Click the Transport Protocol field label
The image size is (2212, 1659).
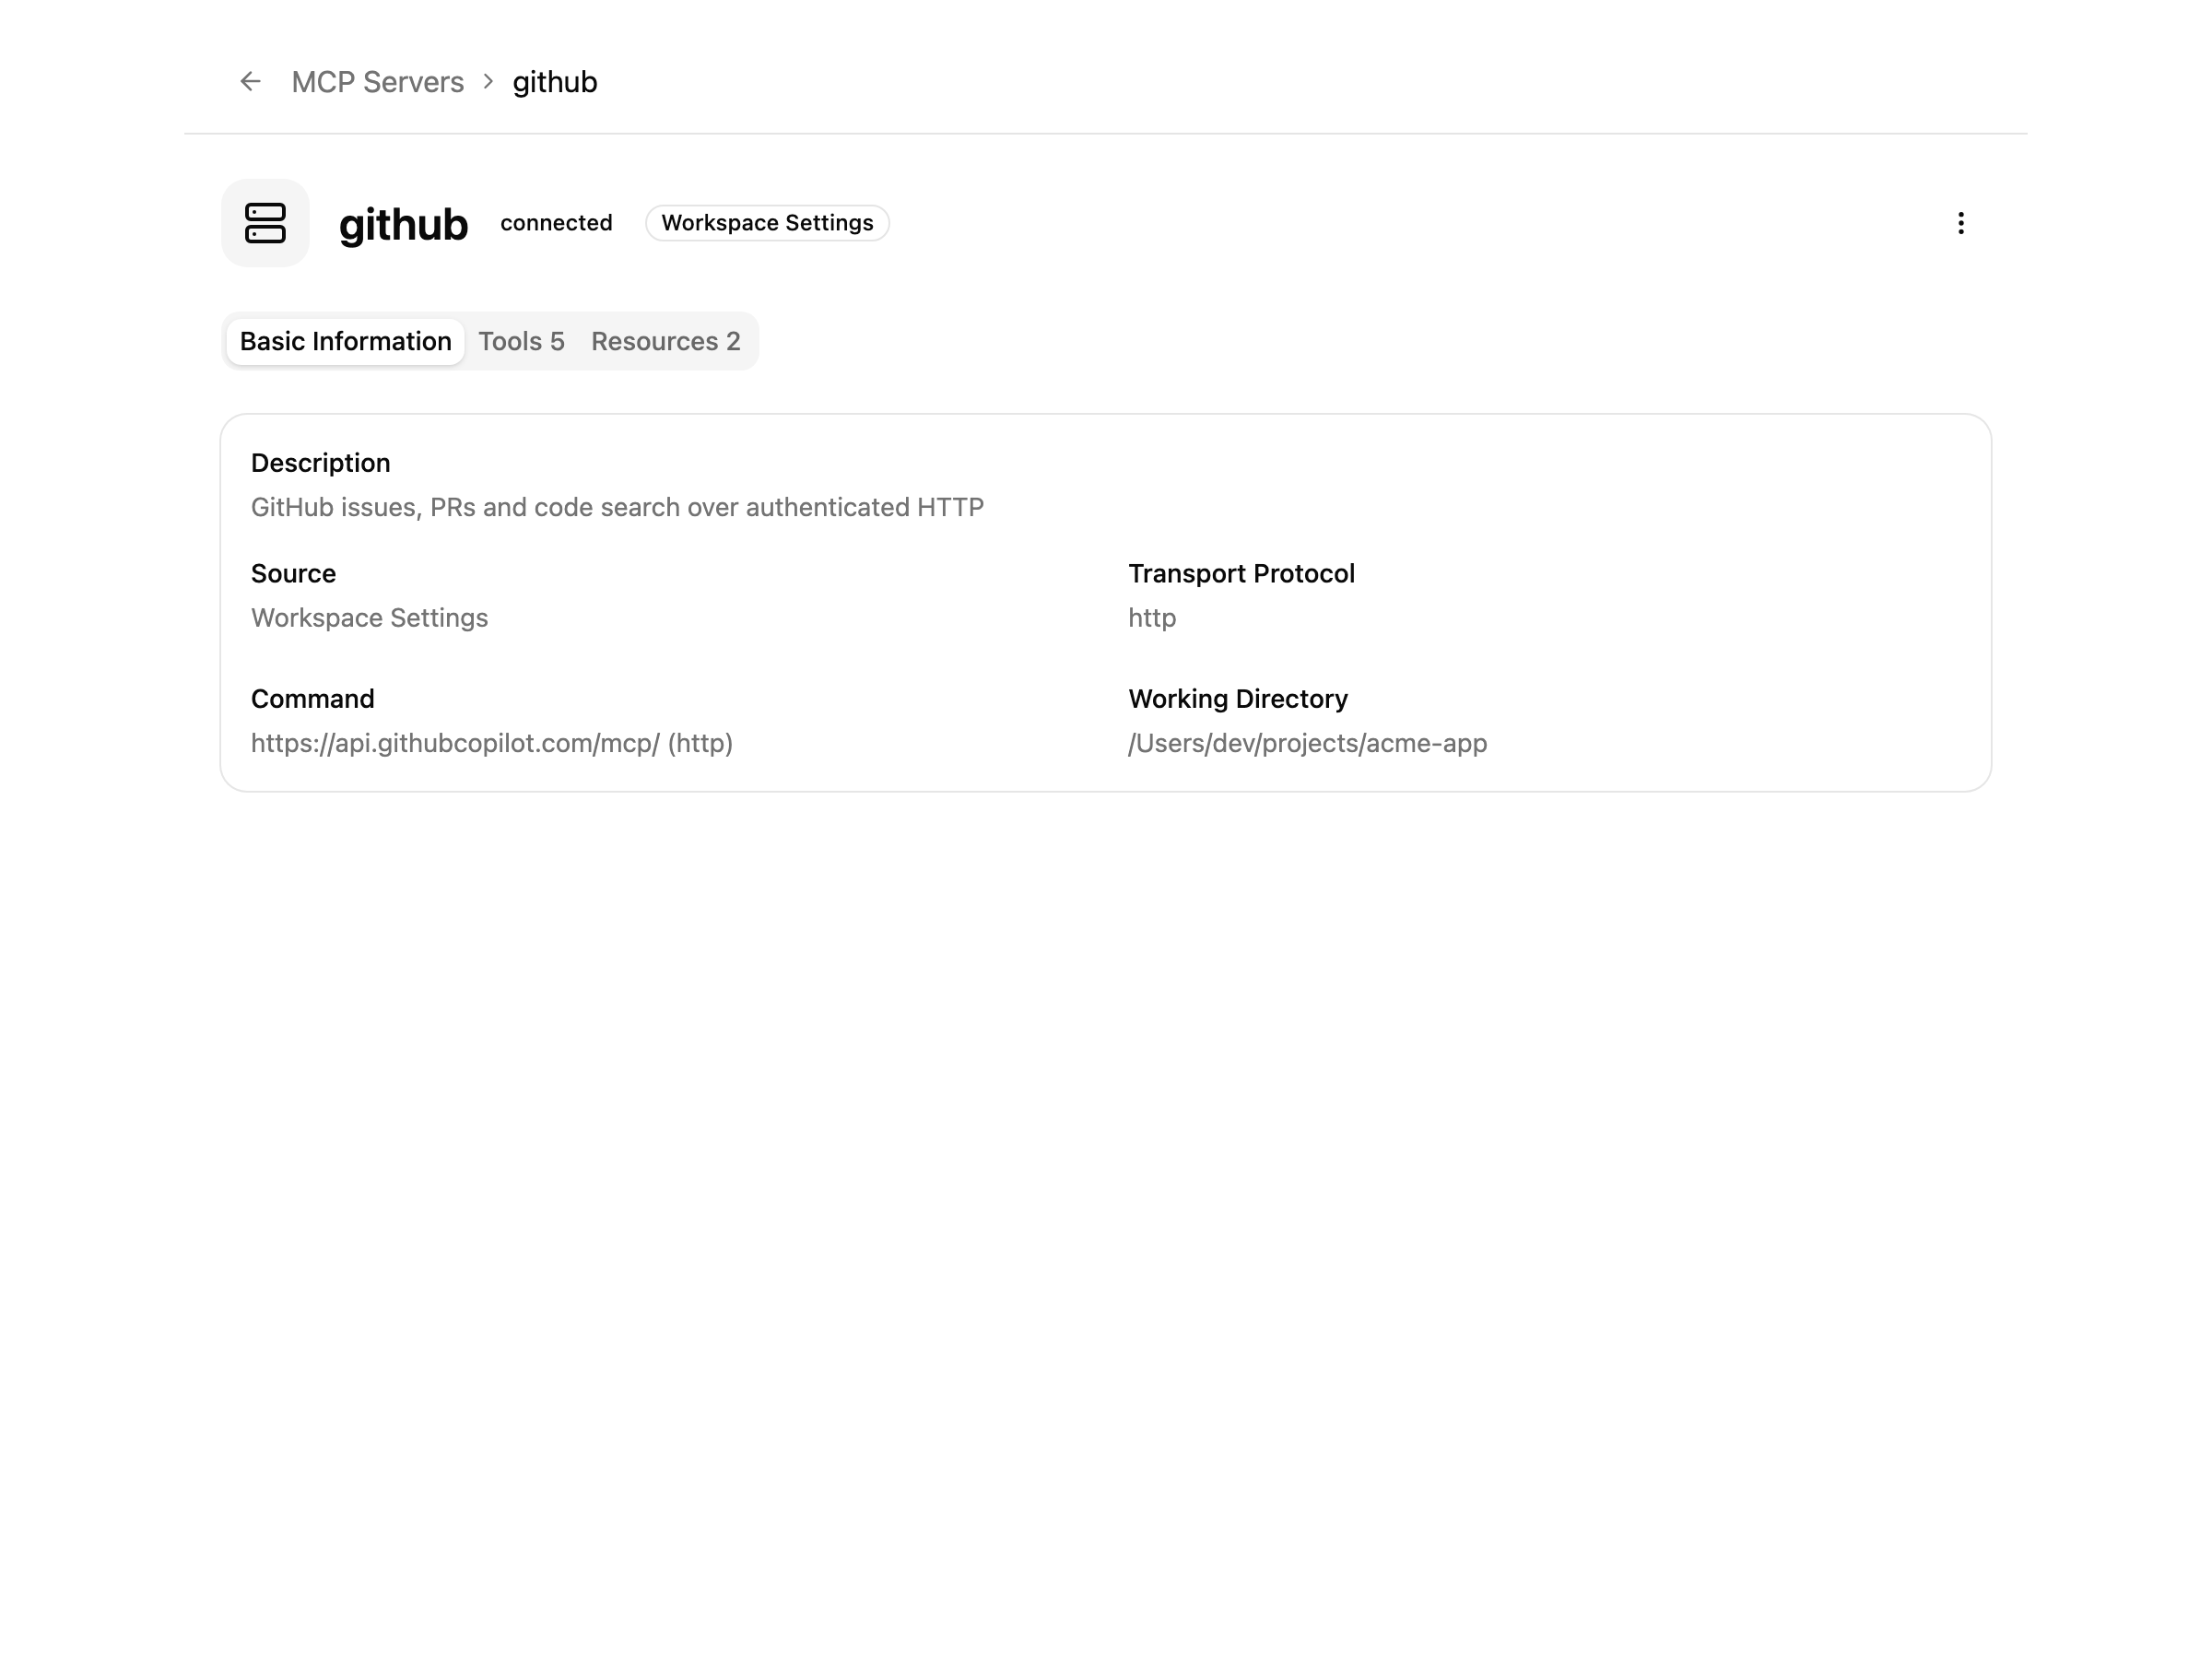pos(1241,574)
